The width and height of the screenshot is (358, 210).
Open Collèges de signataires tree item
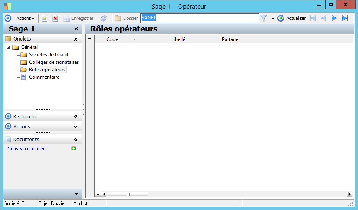(x=54, y=62)
